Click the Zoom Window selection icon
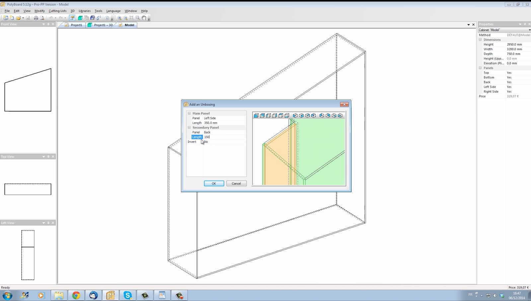The image size is (531, 301). click(x=138, y=18)
